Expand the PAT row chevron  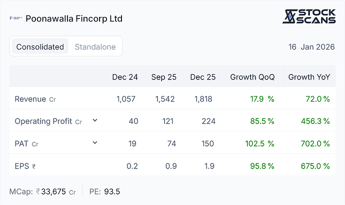pyautogui.click(x=95, y=142)
